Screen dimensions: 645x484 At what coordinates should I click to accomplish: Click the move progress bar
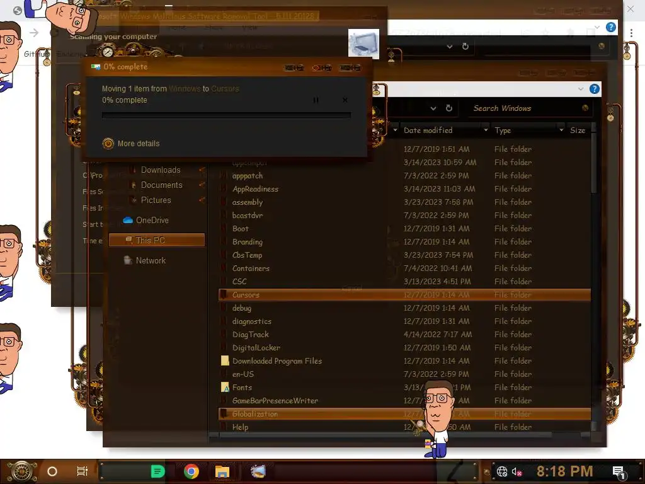(x=226, y=115)
